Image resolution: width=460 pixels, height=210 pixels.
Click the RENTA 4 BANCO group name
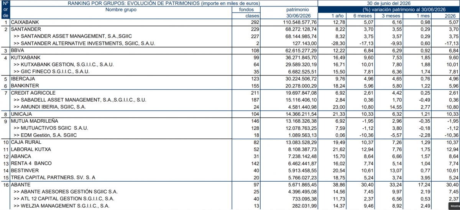[31, 163]
